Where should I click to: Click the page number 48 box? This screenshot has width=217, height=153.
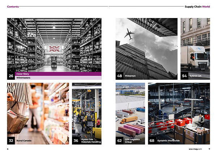point(120,76)
